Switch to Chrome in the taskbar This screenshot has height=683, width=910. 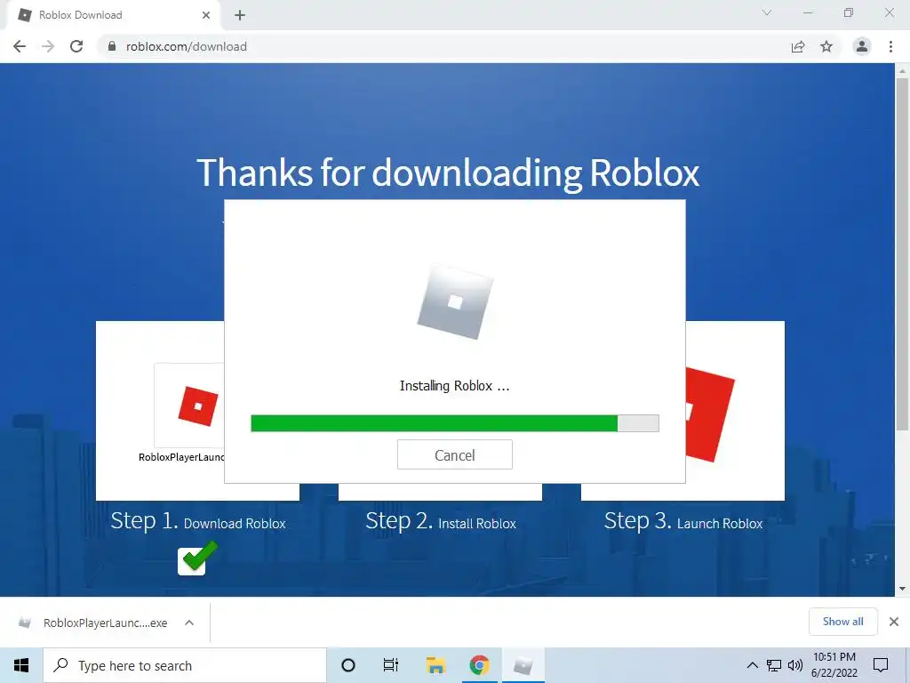click(479, 665)
